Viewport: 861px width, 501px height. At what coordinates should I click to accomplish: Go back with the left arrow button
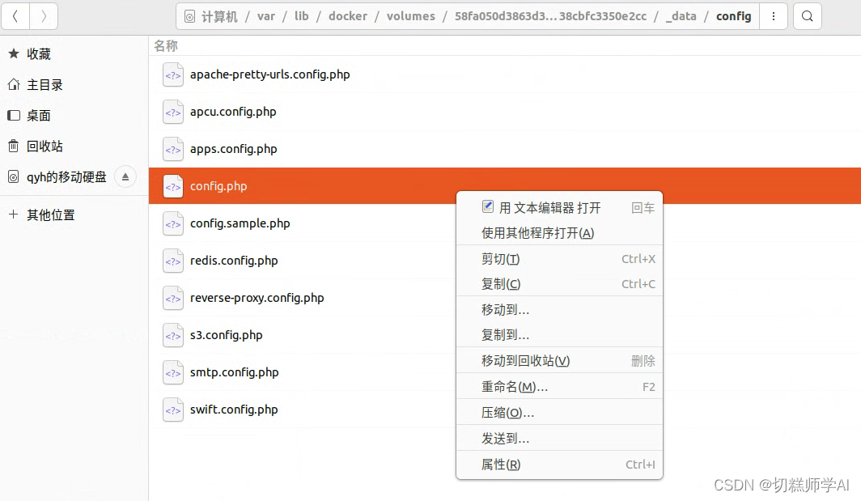tap(15, 16)
